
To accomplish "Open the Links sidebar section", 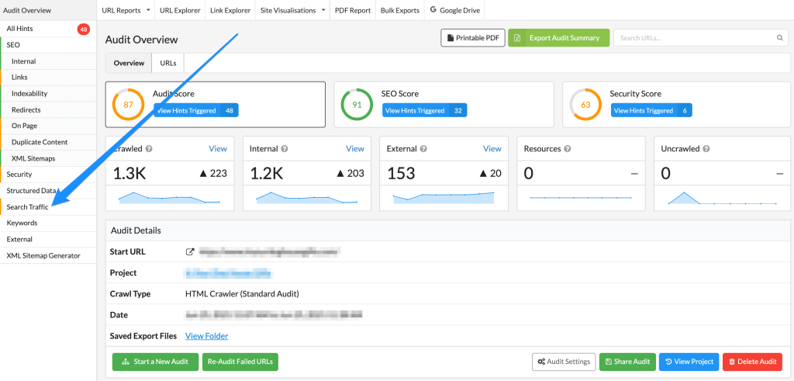I will 47,78.
